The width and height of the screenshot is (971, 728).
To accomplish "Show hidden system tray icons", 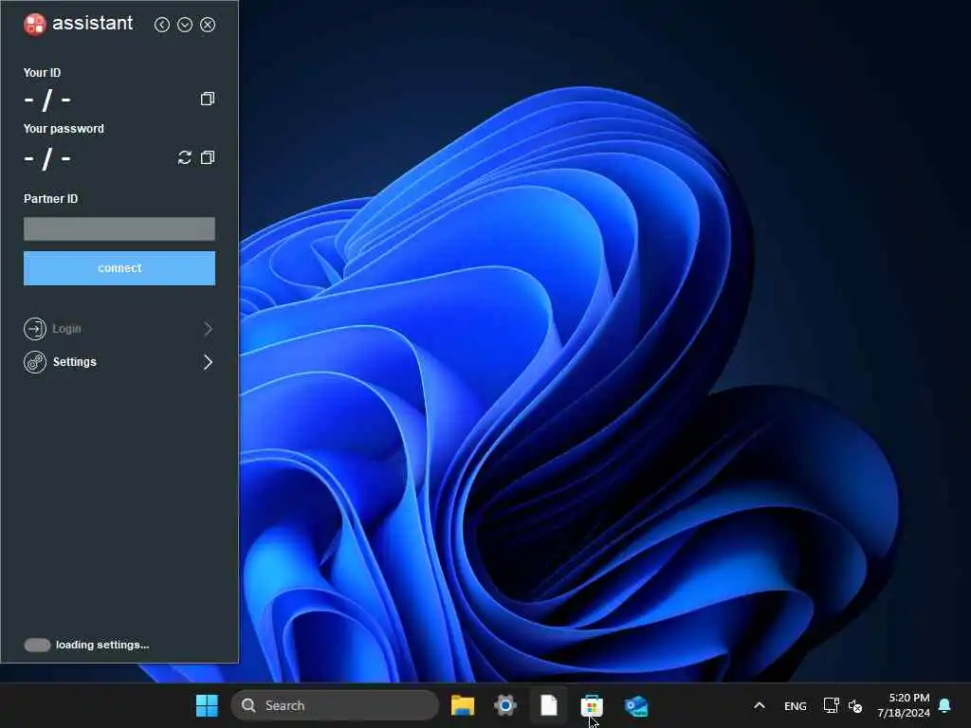I will 760,705.
